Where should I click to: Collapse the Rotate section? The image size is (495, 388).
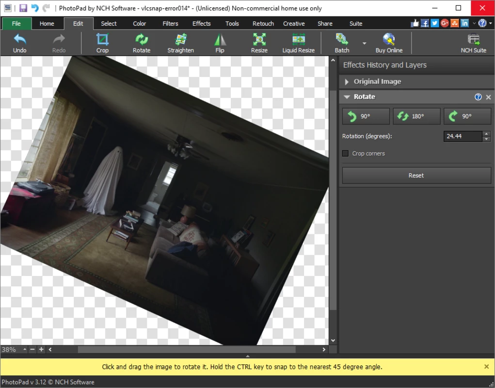point(347,97)
